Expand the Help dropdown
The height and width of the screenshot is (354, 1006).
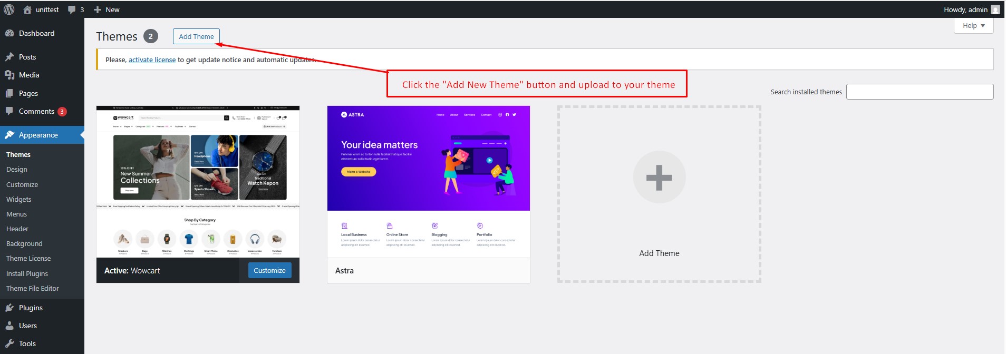click(x=973, y=25)
